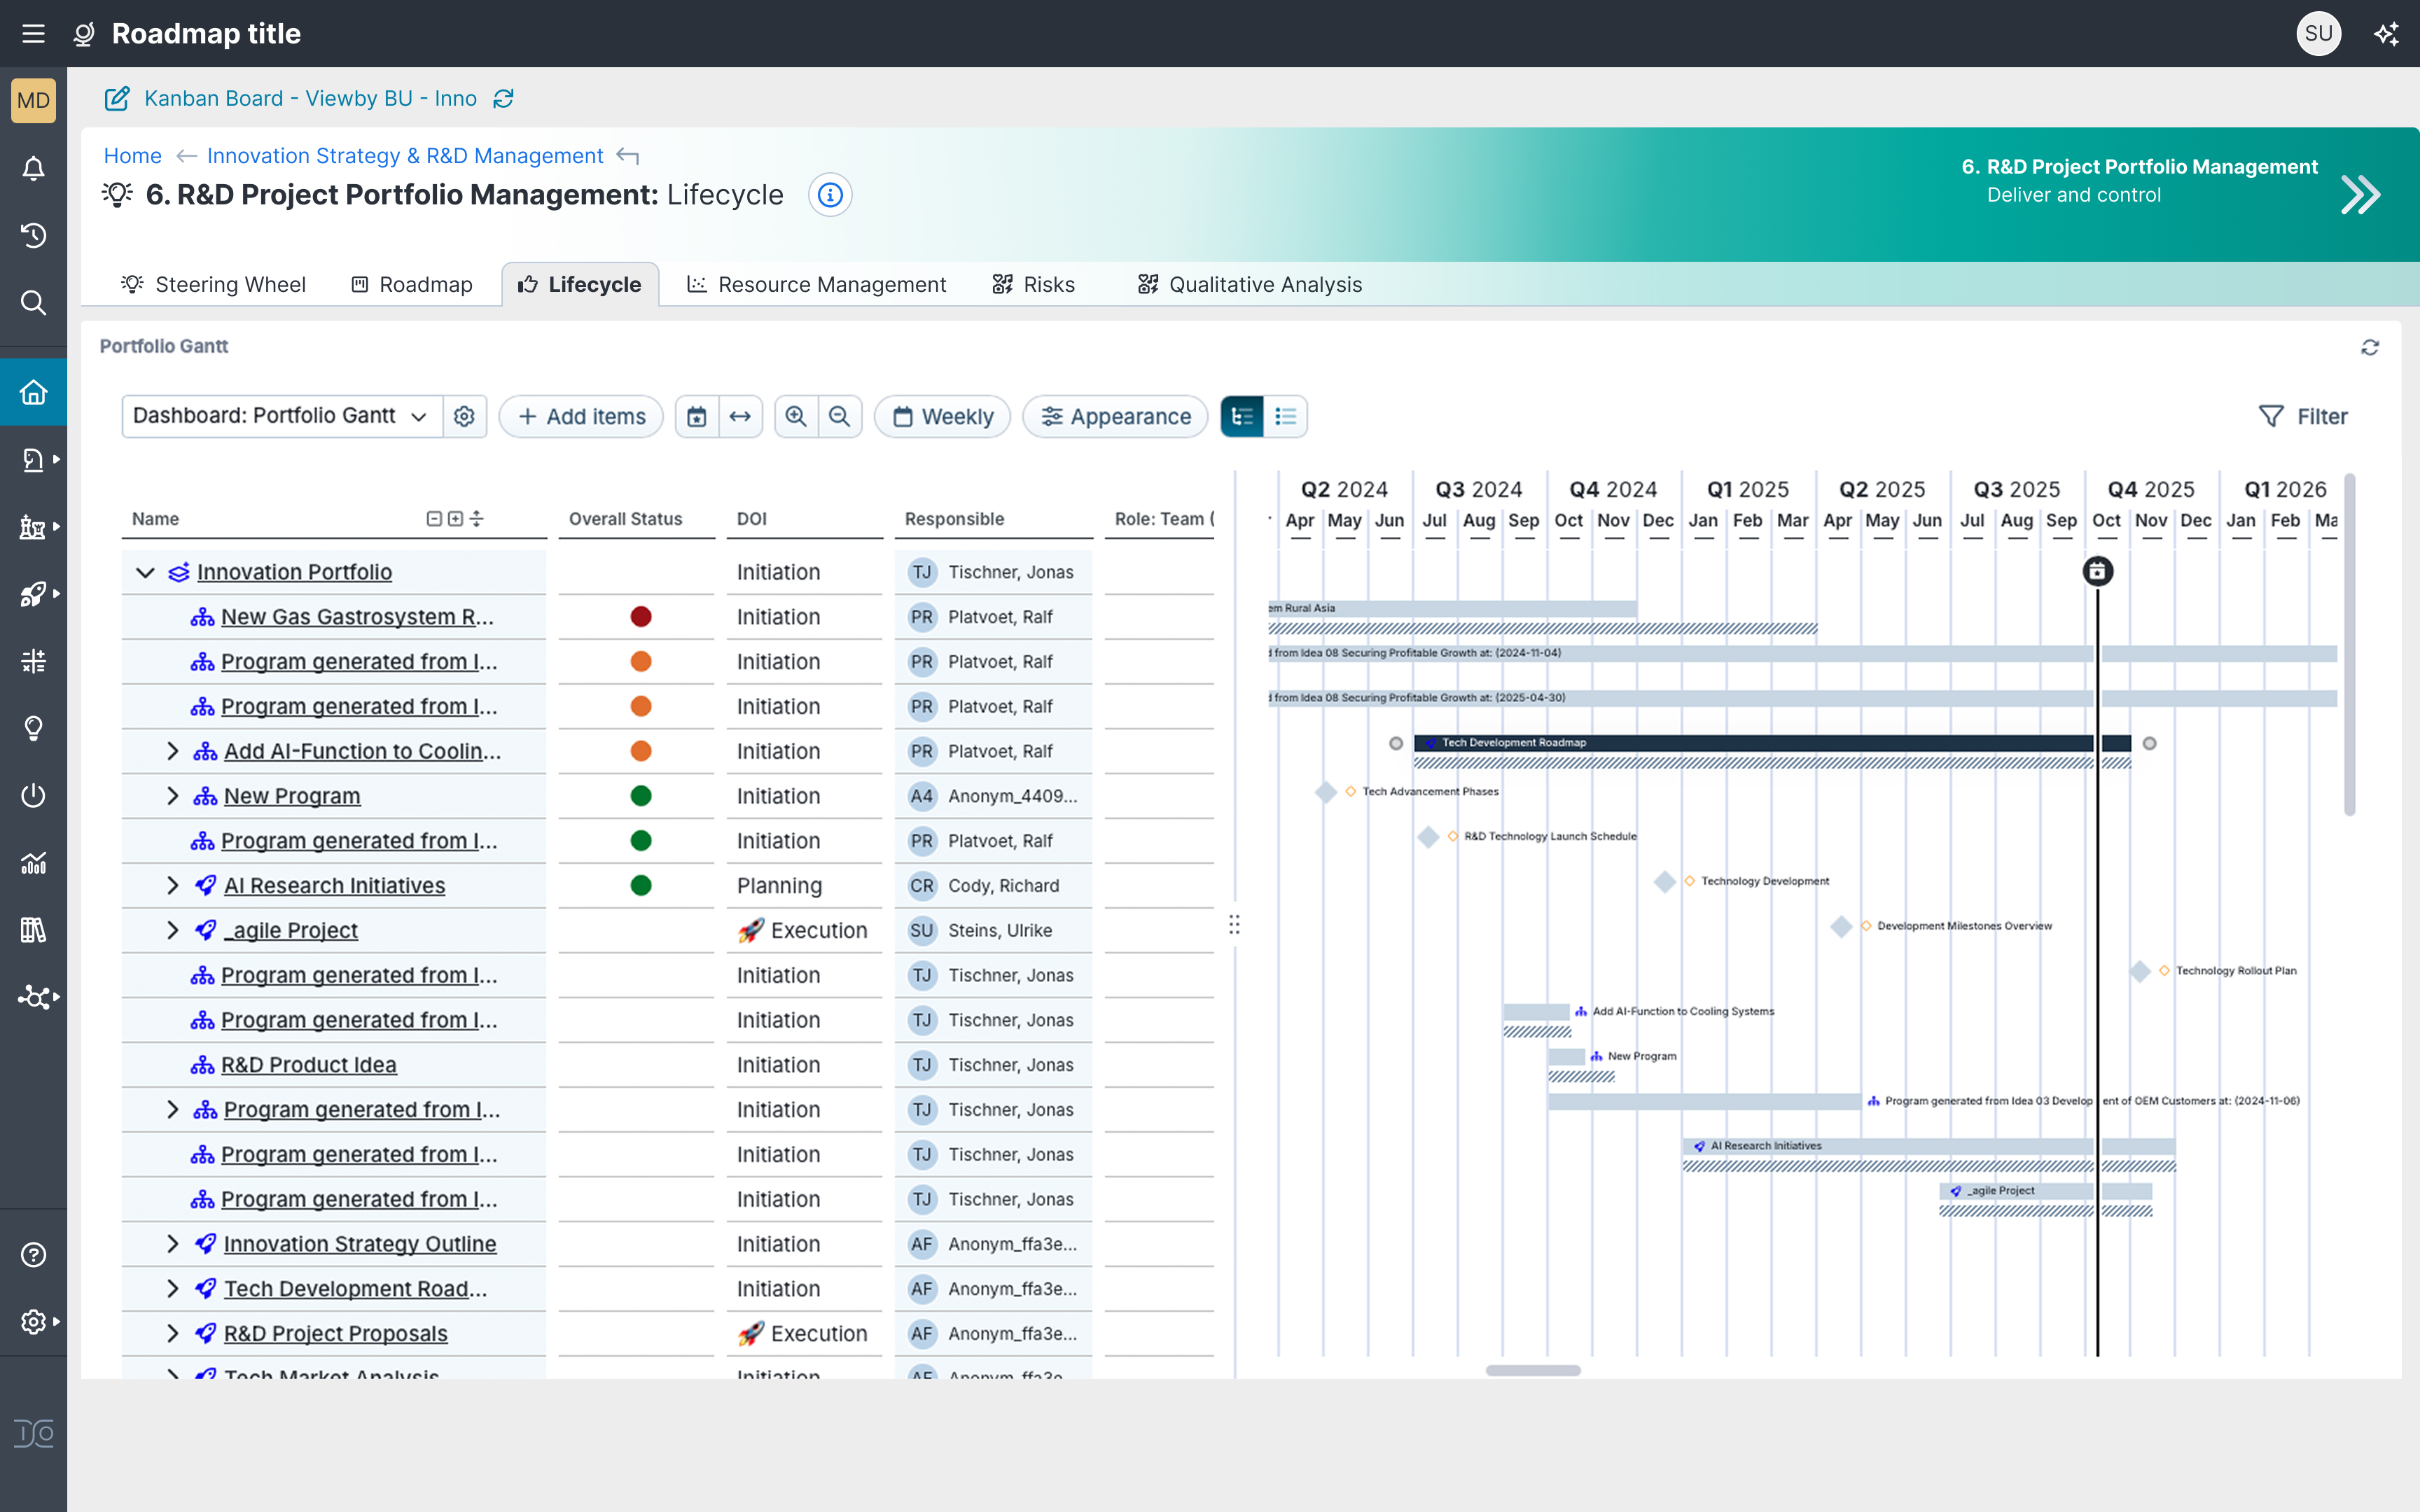Click the info icon beside Lifecycle title

pyautogui.click(x=830, y=195)
